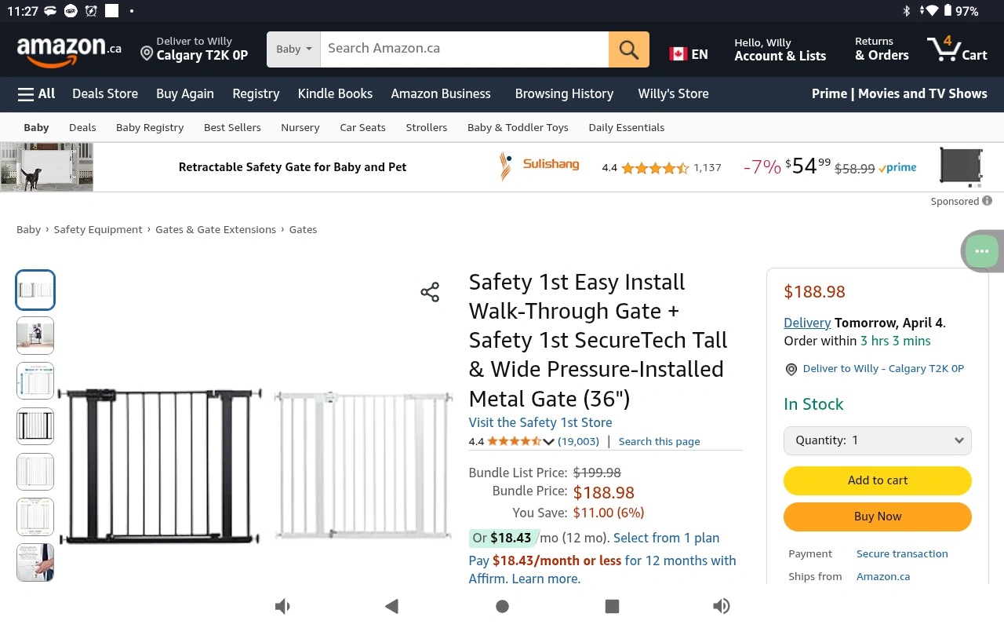Tap the green floating chat bubble

[981, 252]
